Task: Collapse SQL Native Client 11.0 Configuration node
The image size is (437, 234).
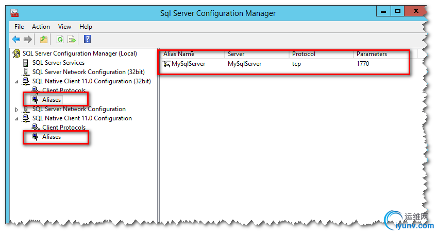Action: point(16,119)
